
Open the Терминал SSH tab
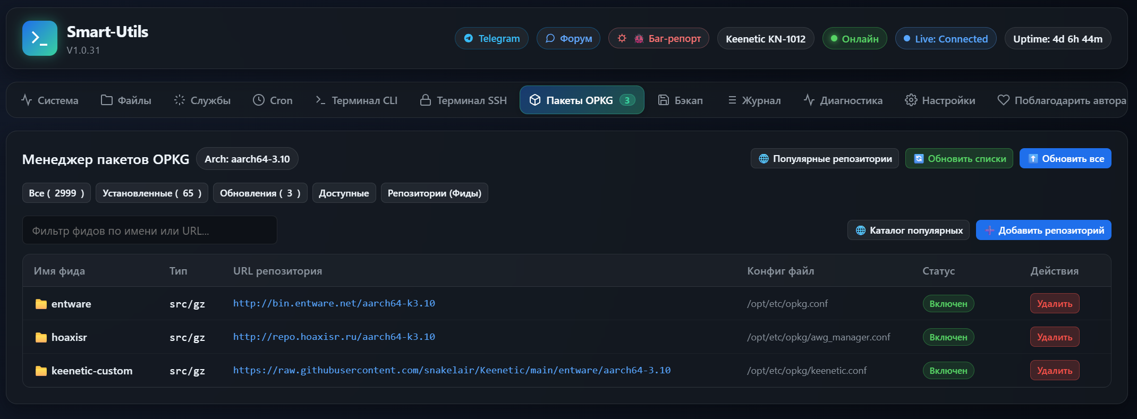pos(463,100)
